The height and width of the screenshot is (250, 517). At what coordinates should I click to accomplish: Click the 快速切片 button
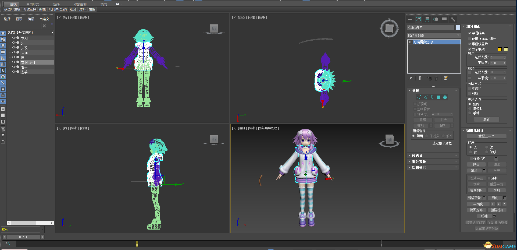[476, 190]
